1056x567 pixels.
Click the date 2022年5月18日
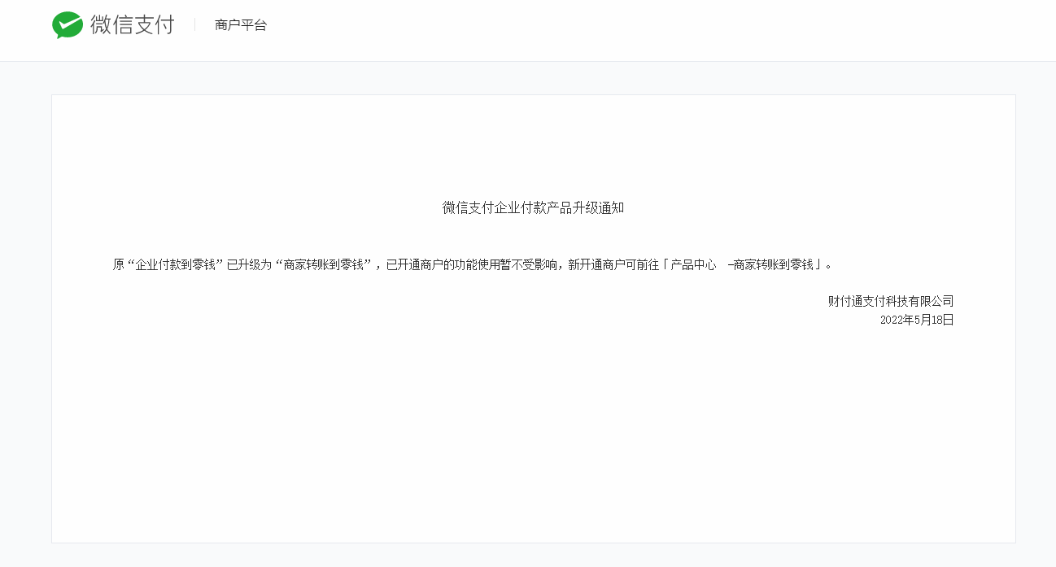click(x=917, y=321)
